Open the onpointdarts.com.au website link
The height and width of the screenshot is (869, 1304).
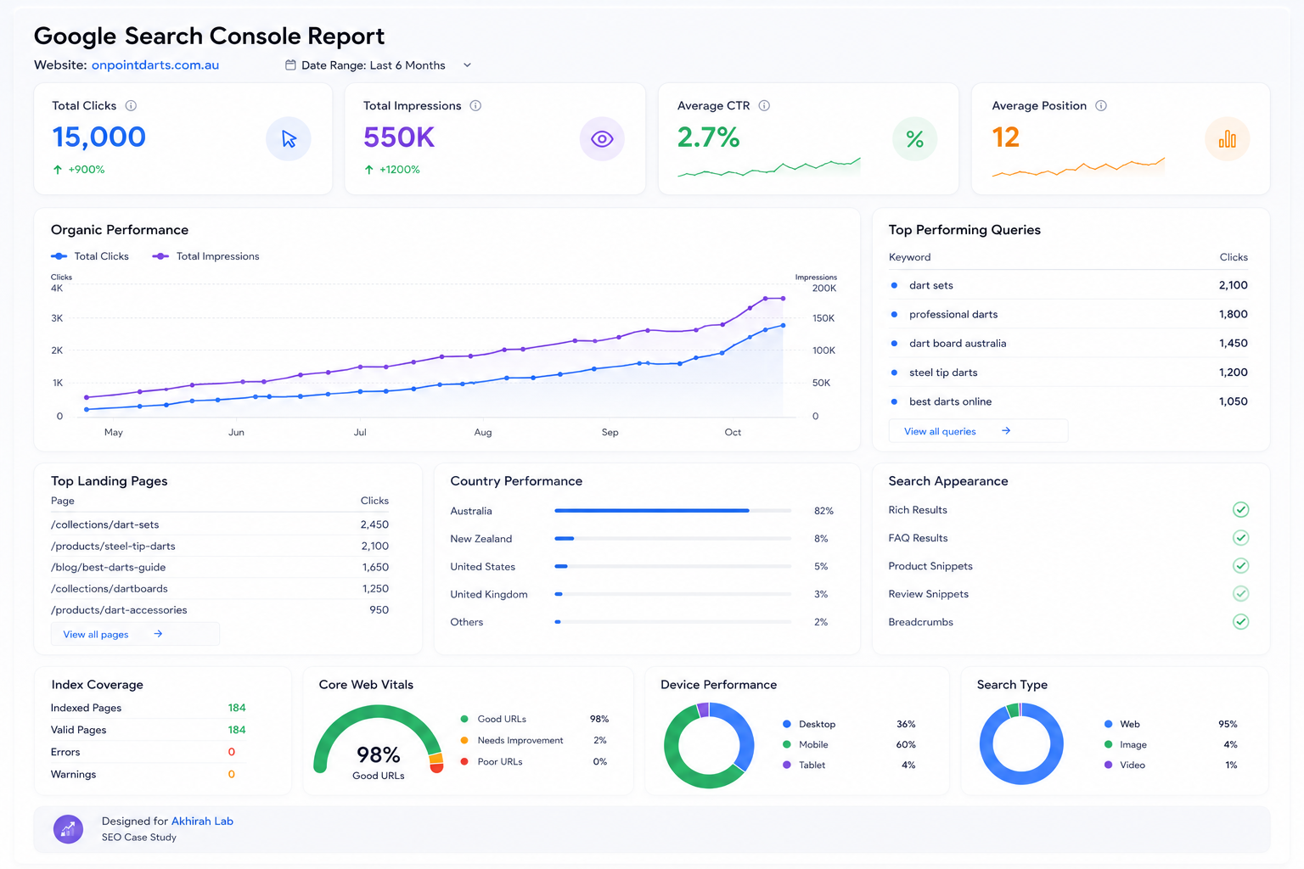[x=155, y=65]
